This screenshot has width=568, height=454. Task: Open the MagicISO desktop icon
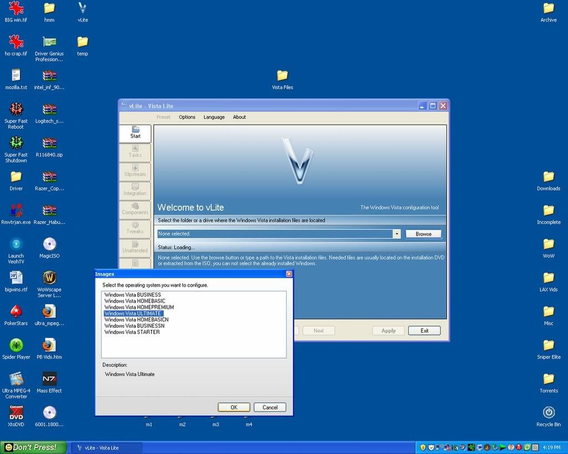tap(49, 244)
